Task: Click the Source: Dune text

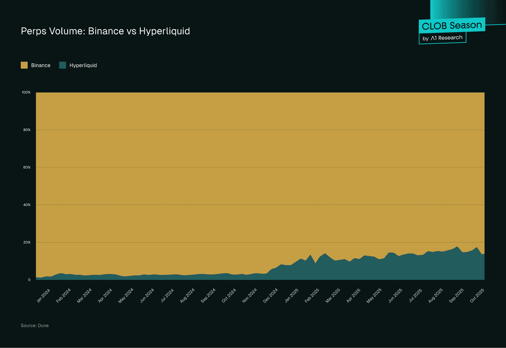Action: pos(35,325)
